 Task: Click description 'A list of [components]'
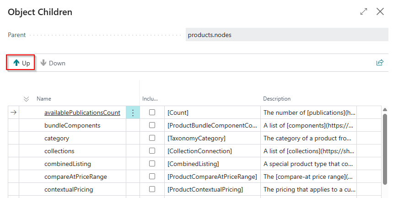pyautogui.click(x=308, y=125)
